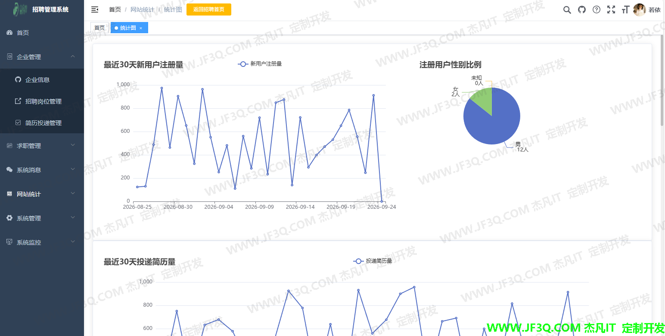Click the recruitment system logo

[20, 9]
